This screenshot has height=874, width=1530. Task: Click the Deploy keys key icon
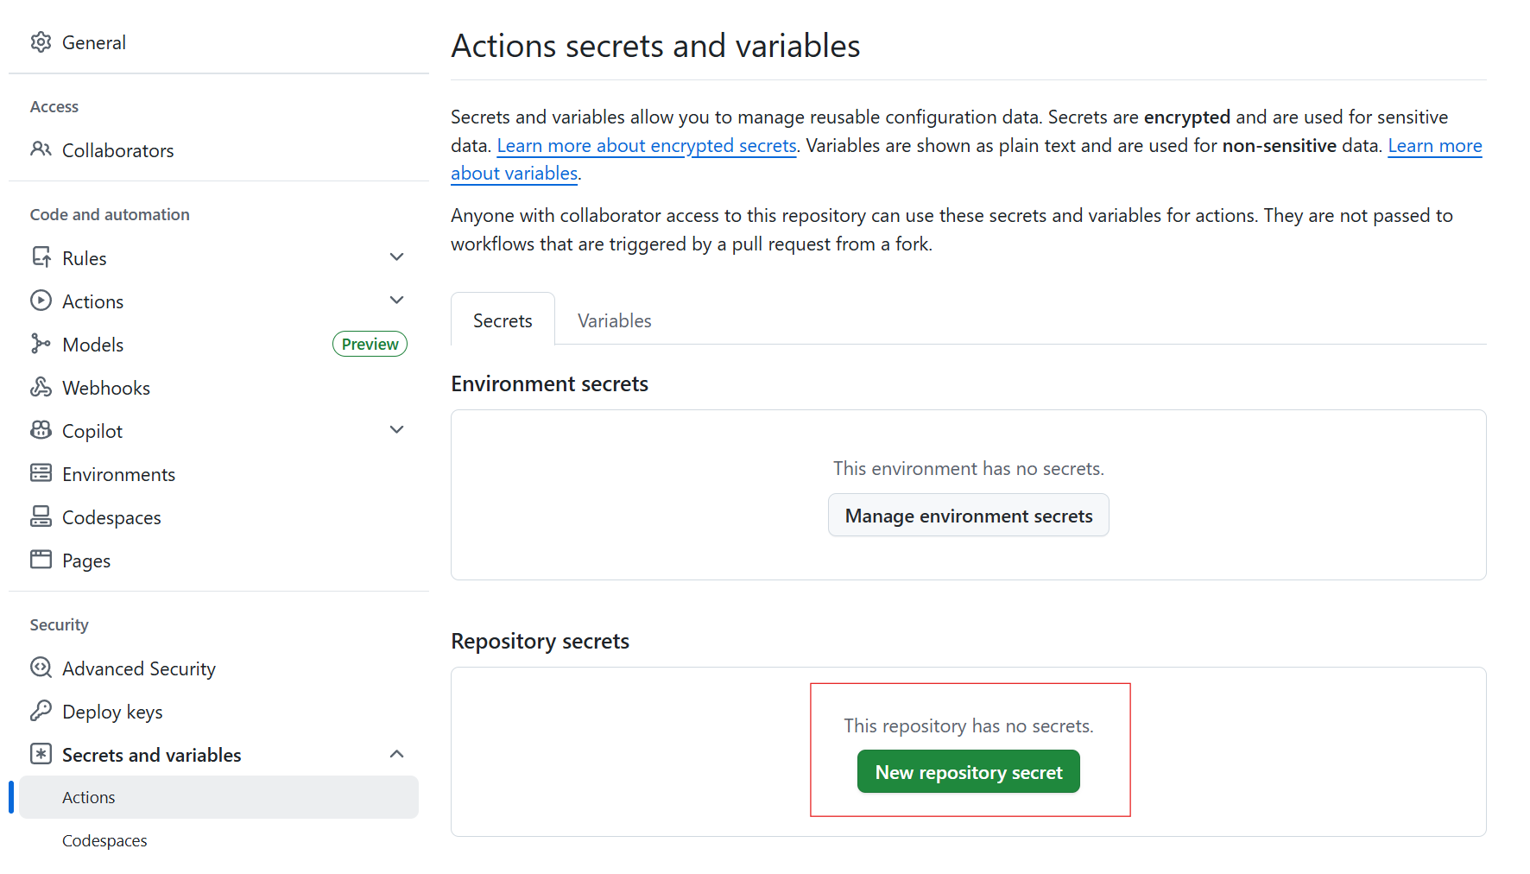(x=41, y=711)
